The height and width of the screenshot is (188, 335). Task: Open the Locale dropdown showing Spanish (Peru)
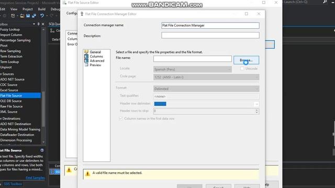(192, 69)
